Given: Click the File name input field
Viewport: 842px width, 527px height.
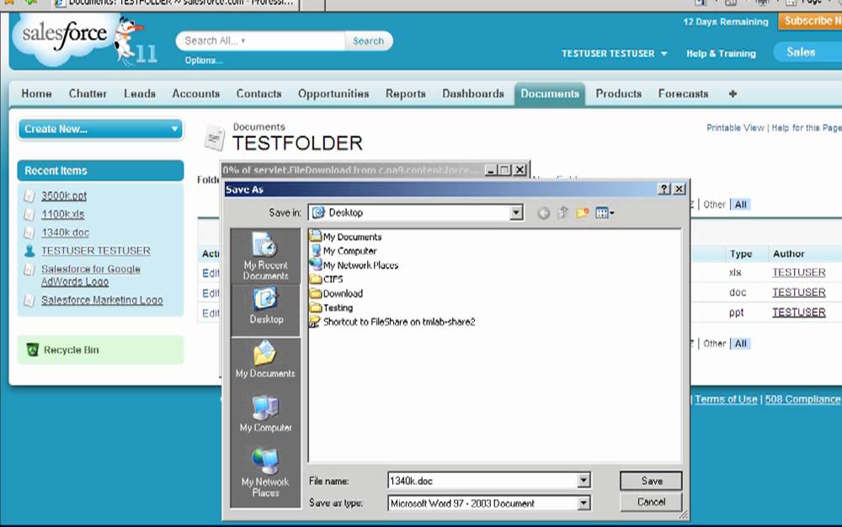Looking at the screenshot, I should tap(482, 481).
